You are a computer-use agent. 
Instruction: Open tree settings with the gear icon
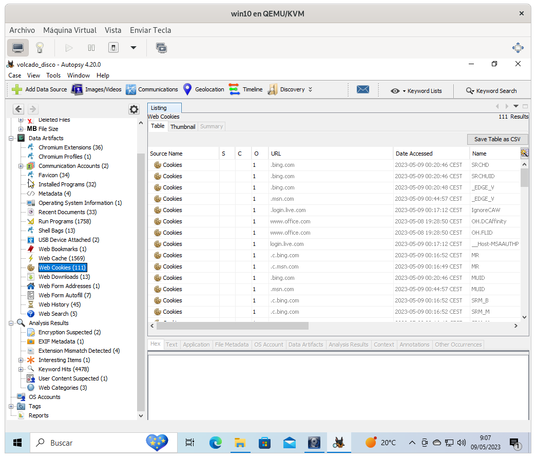pyautogui.click(x=133, y=109)
